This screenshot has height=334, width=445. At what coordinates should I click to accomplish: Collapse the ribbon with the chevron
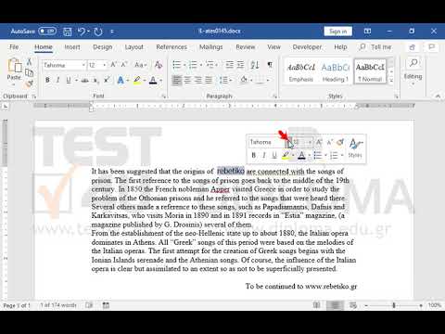coord(438,96)
